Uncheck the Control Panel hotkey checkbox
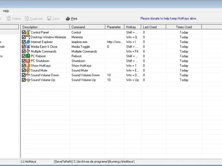222x166 pixels. pyautogui.click(x=24, y=32)
